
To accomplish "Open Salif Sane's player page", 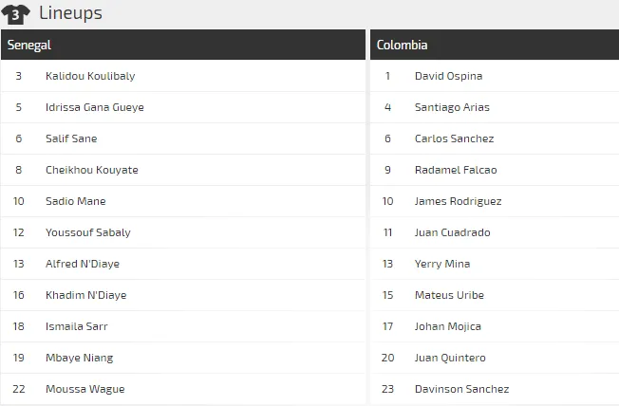I will [x=71, y=138].
